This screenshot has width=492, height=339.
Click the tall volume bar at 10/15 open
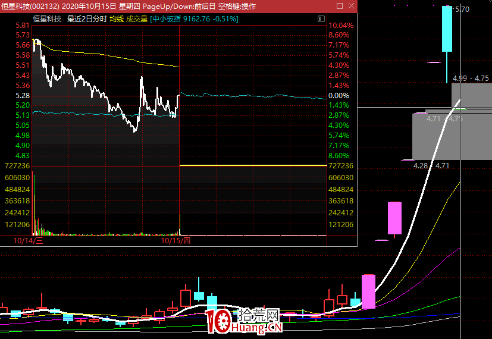(x=180, y=224)
